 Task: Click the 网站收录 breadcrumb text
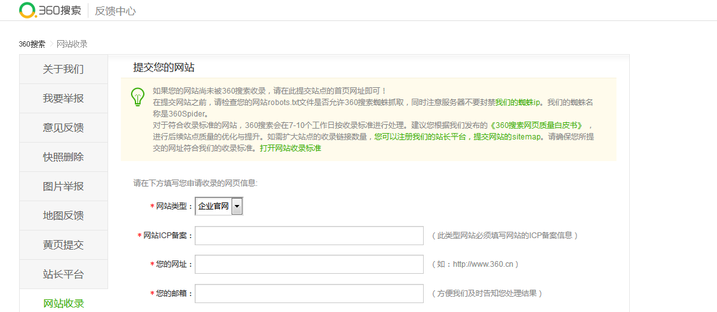click(72, 45)
